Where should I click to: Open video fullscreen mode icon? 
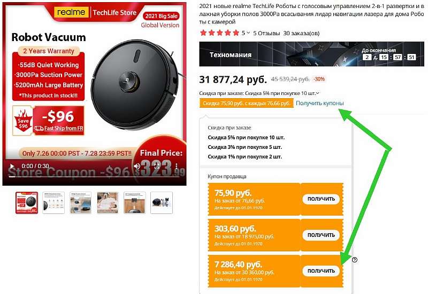(x=157, y=166)
